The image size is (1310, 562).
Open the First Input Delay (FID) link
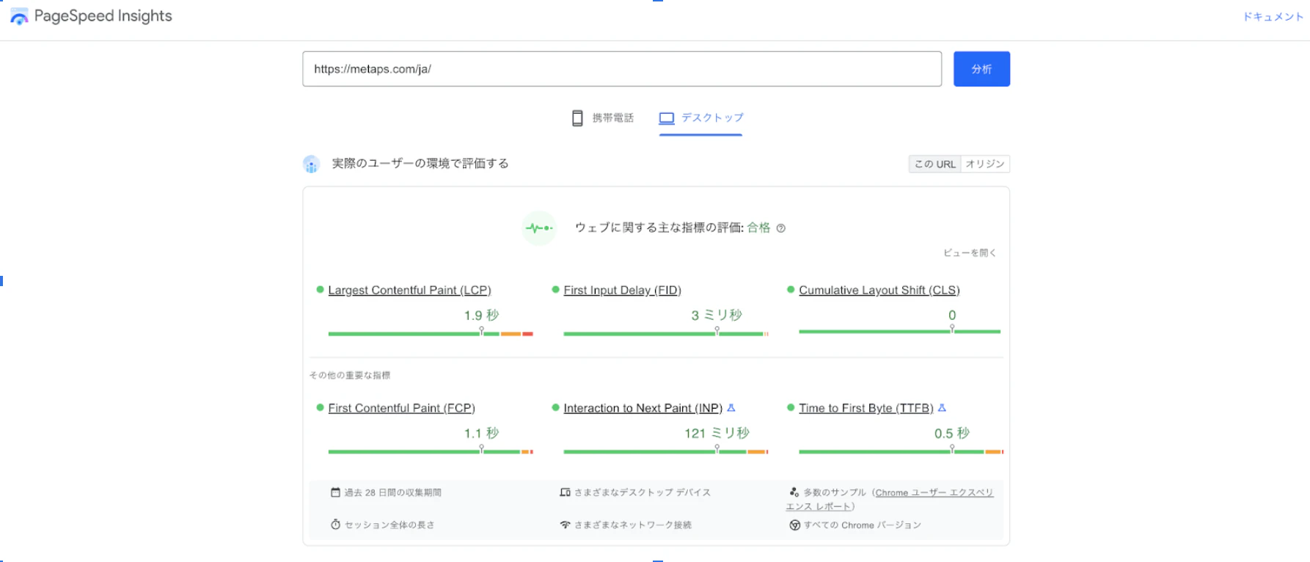[622, 291]
